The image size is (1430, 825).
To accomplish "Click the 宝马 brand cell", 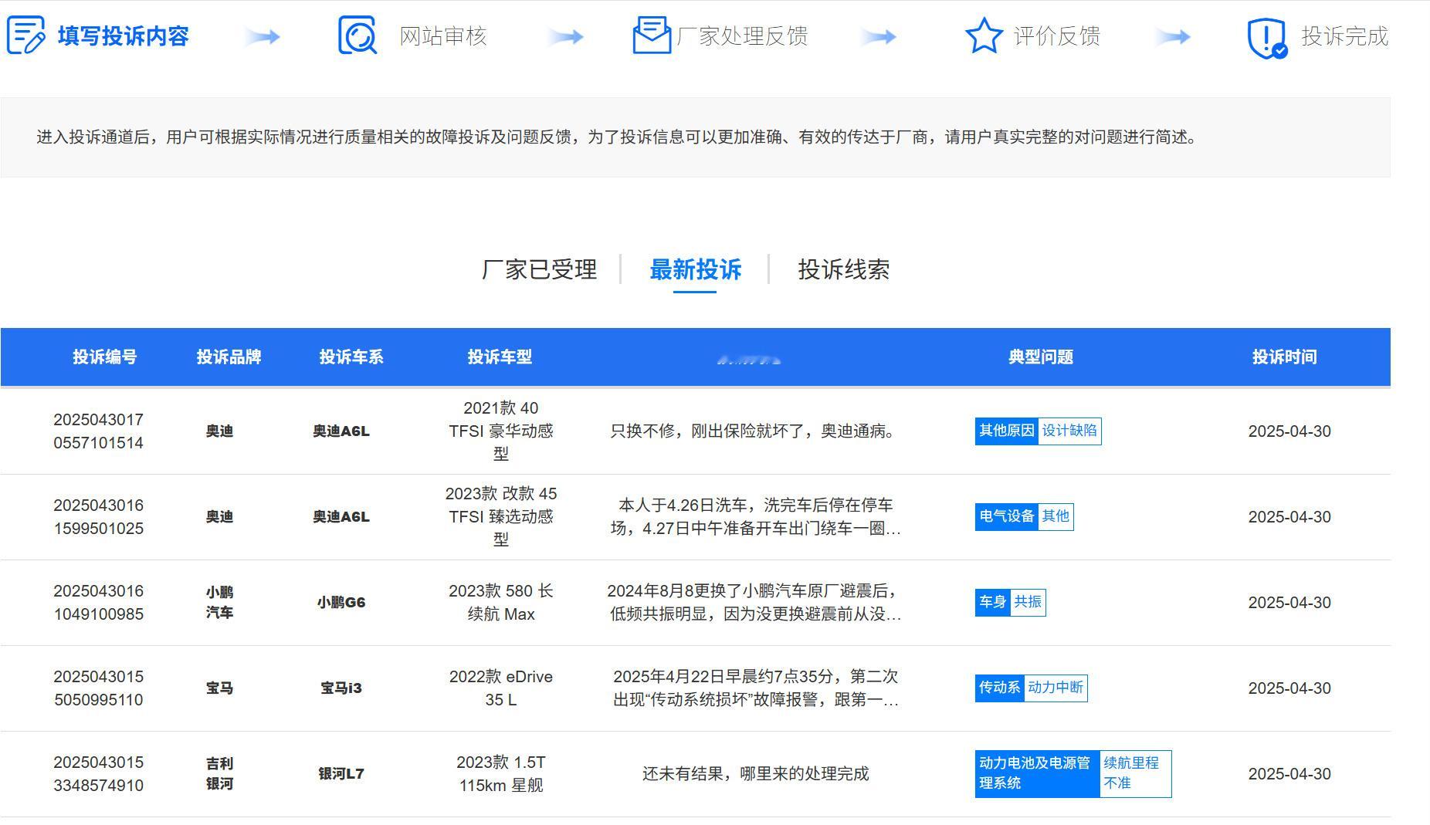I will (220, 688).
